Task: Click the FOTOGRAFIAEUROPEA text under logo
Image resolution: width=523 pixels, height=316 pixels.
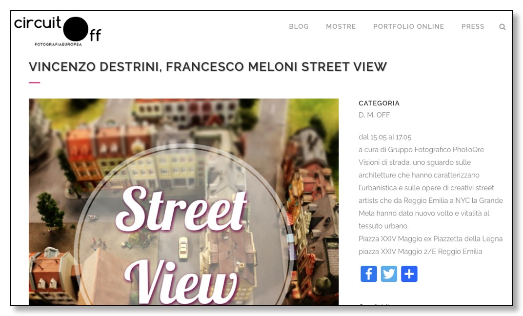Action: click(58, 44)
